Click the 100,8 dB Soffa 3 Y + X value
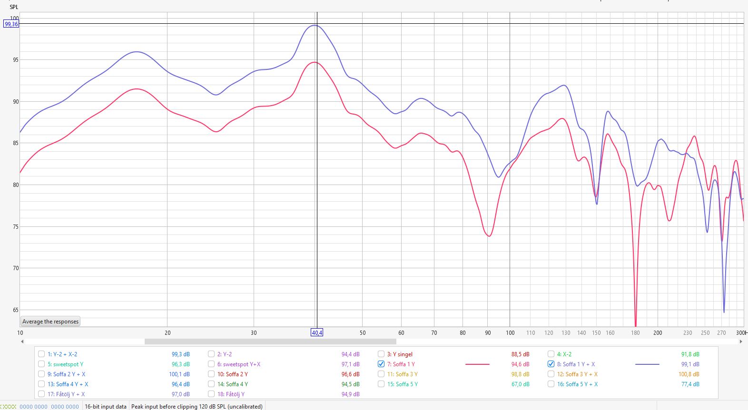 689,374
